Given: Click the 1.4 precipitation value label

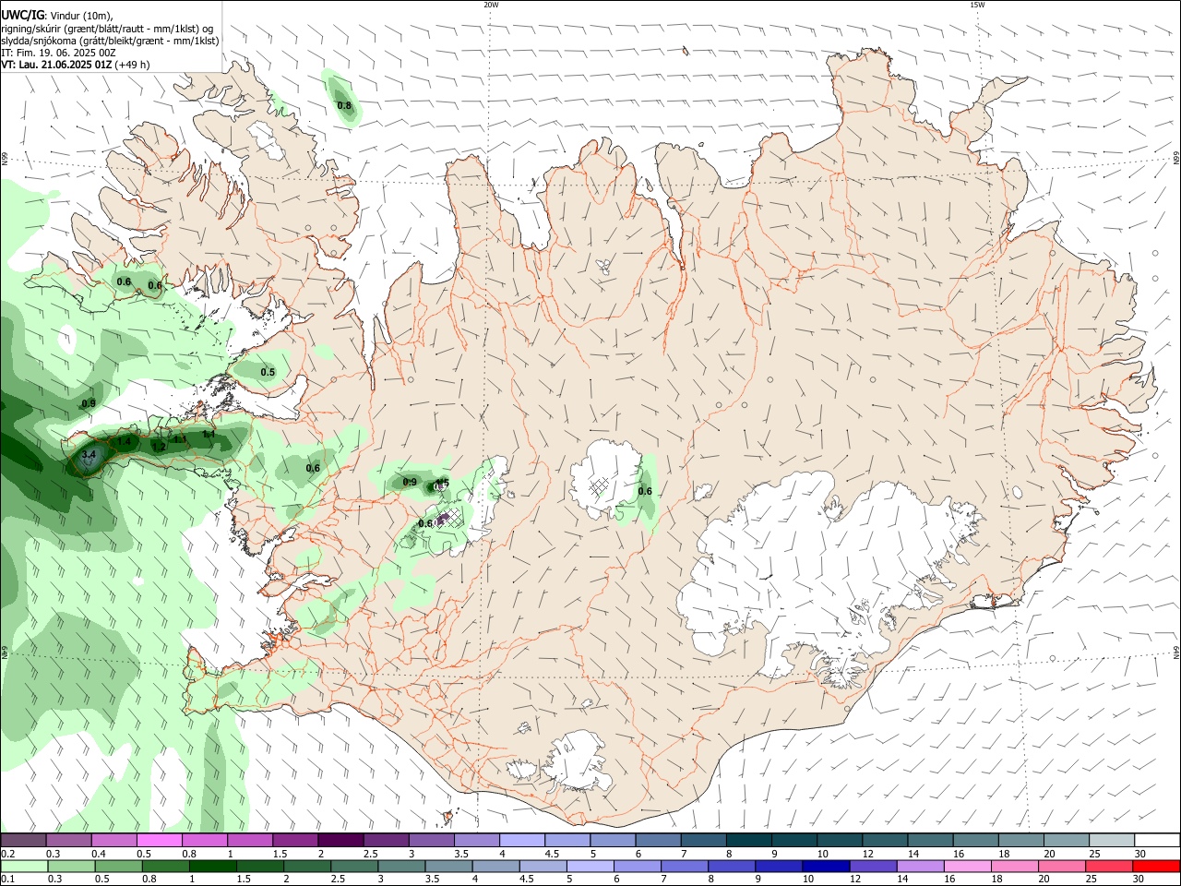Looking at the screenshot, I should tap(124, 442).
